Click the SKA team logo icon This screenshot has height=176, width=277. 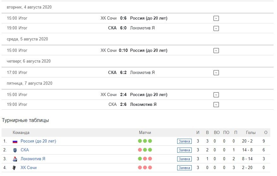[x=15, y=150]
